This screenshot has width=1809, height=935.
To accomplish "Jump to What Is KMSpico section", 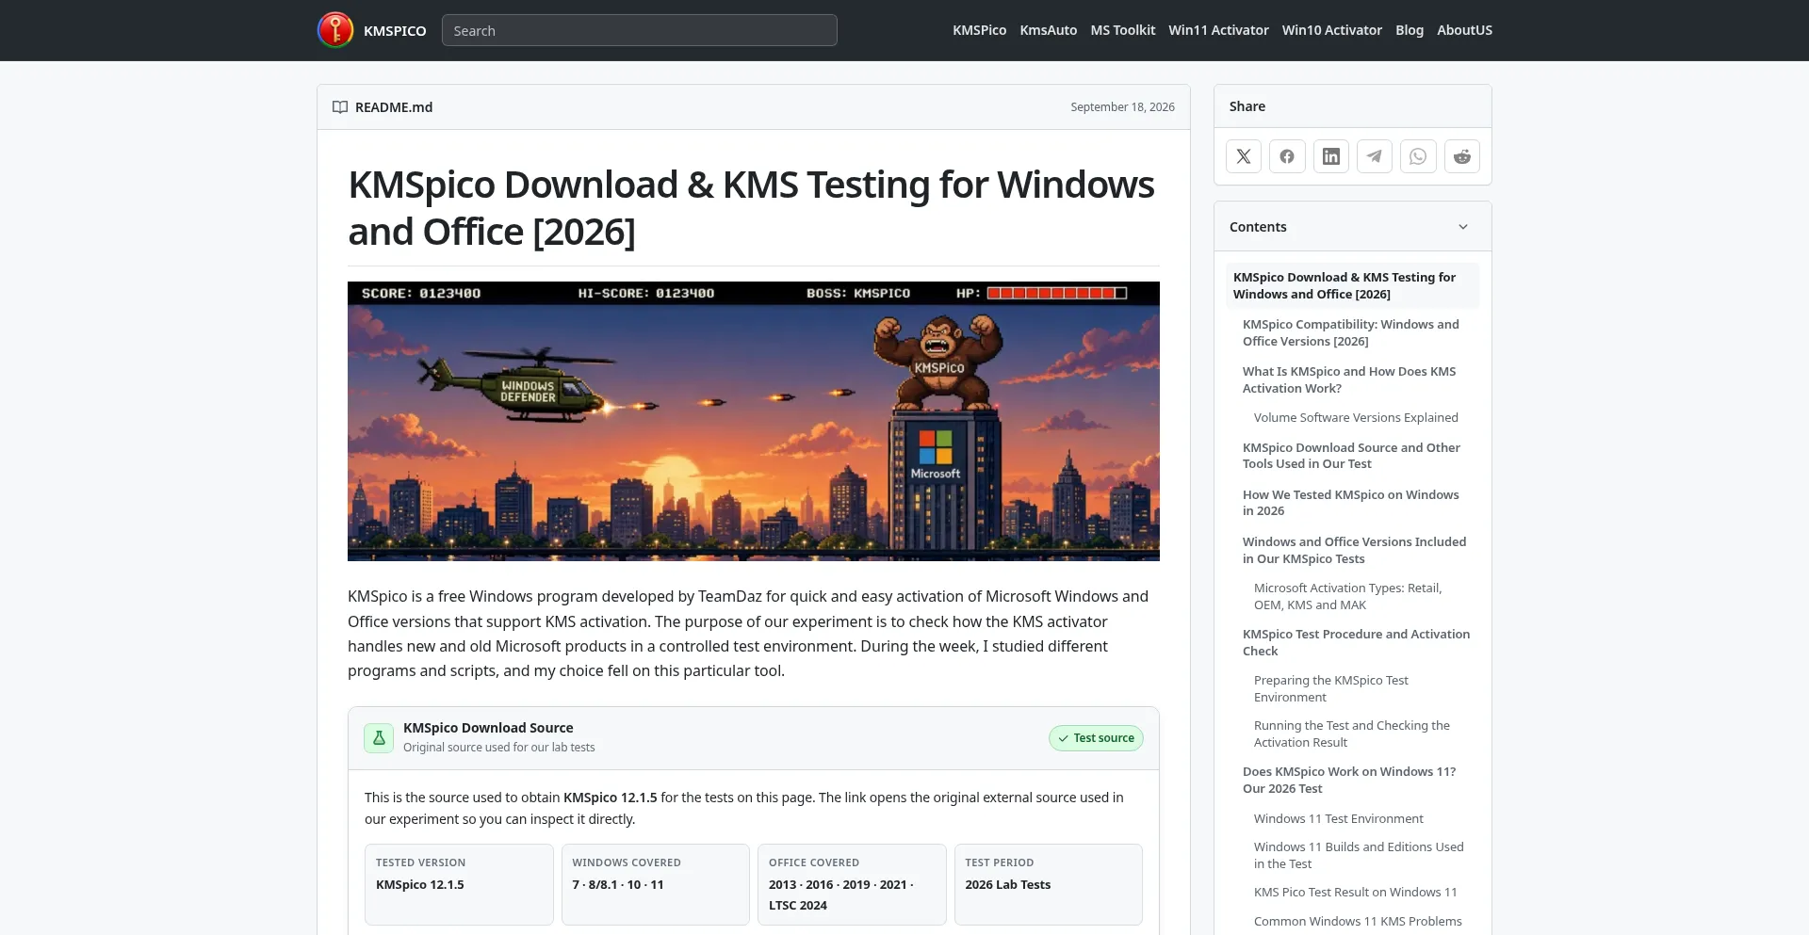I will [1348, 379].
